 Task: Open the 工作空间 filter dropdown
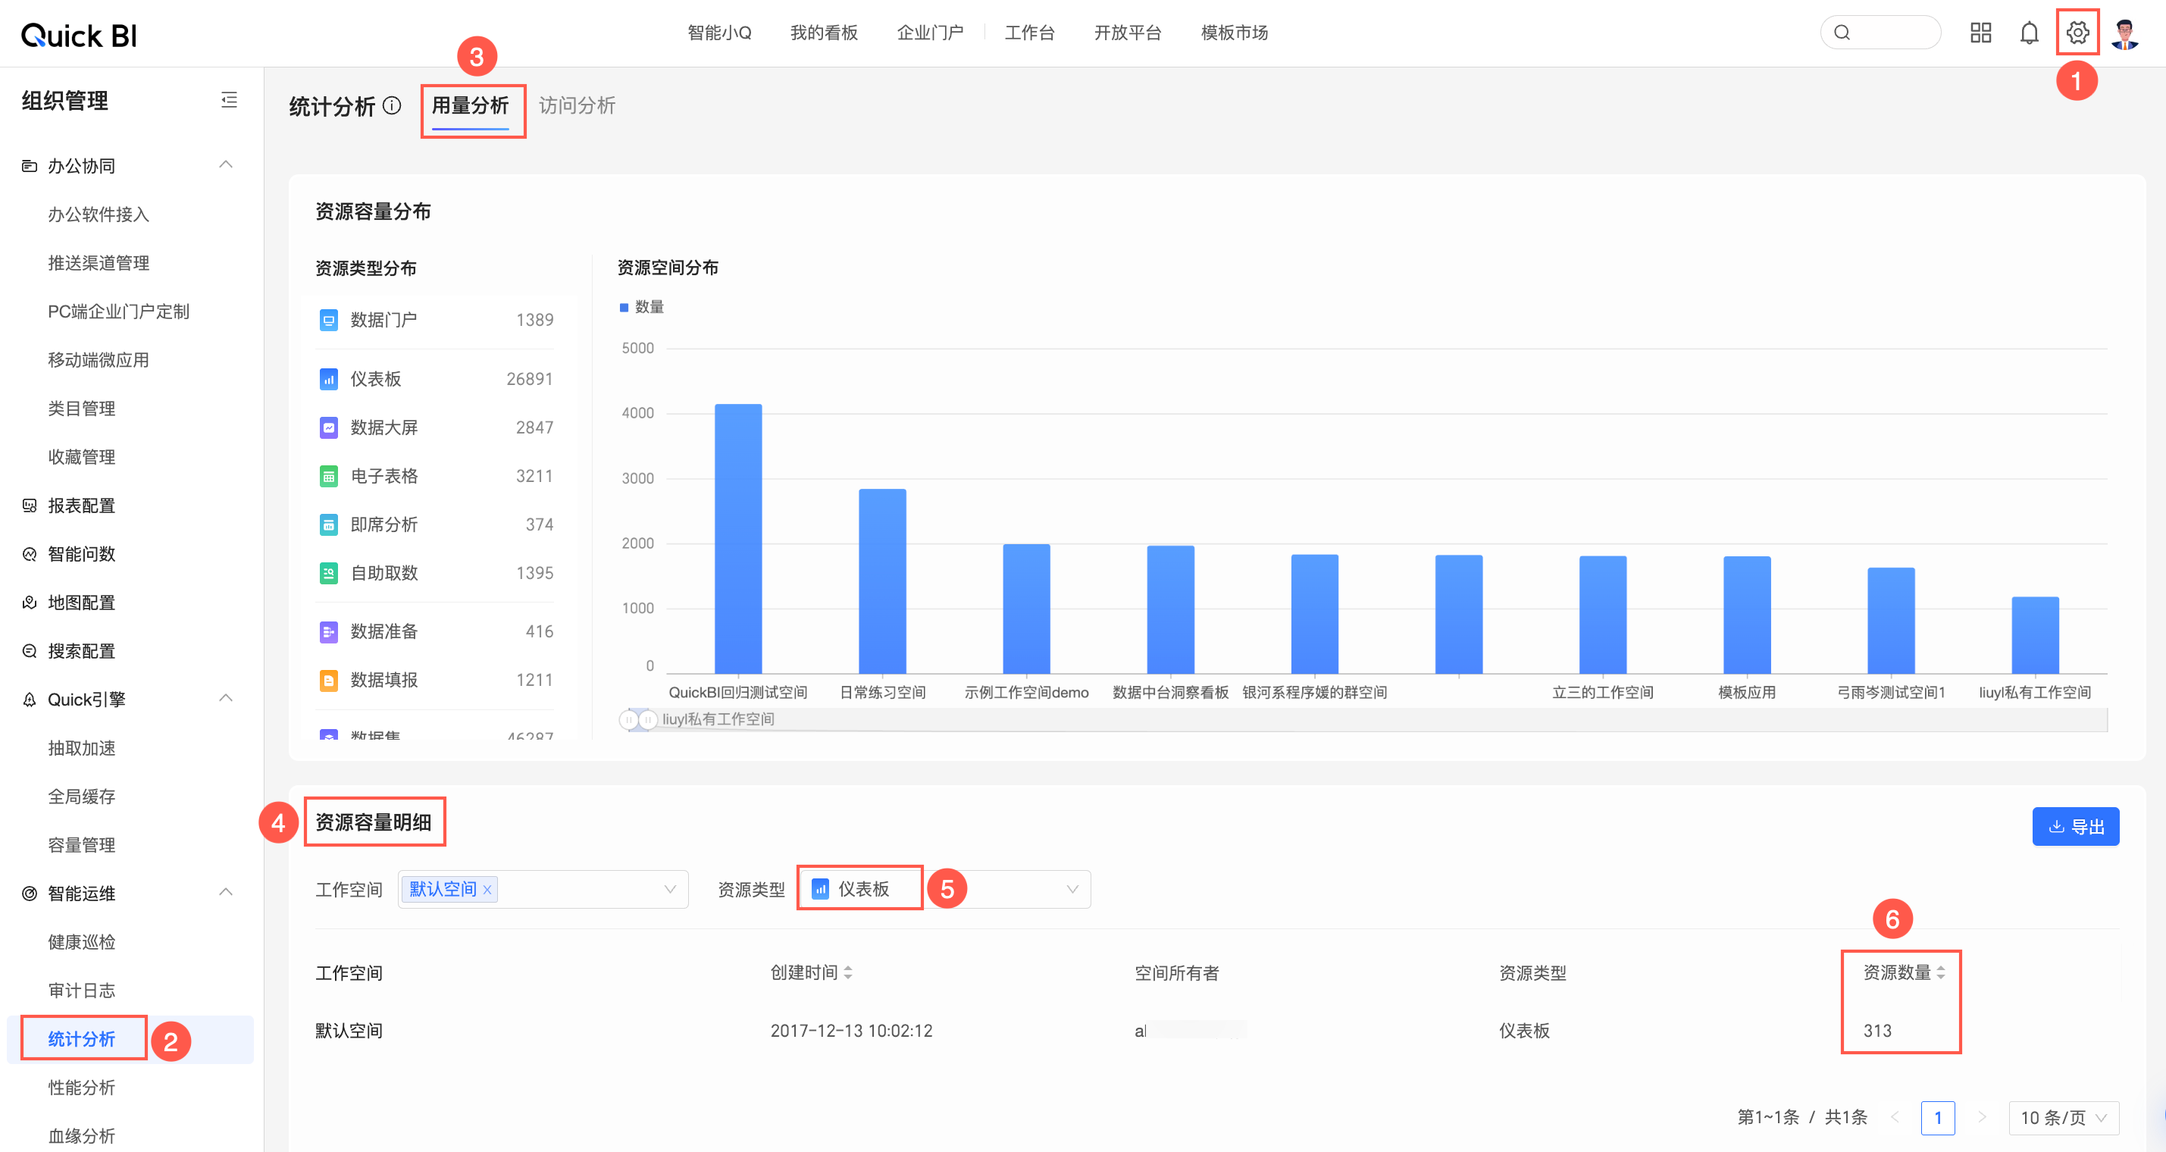click(x=543, y=889)
